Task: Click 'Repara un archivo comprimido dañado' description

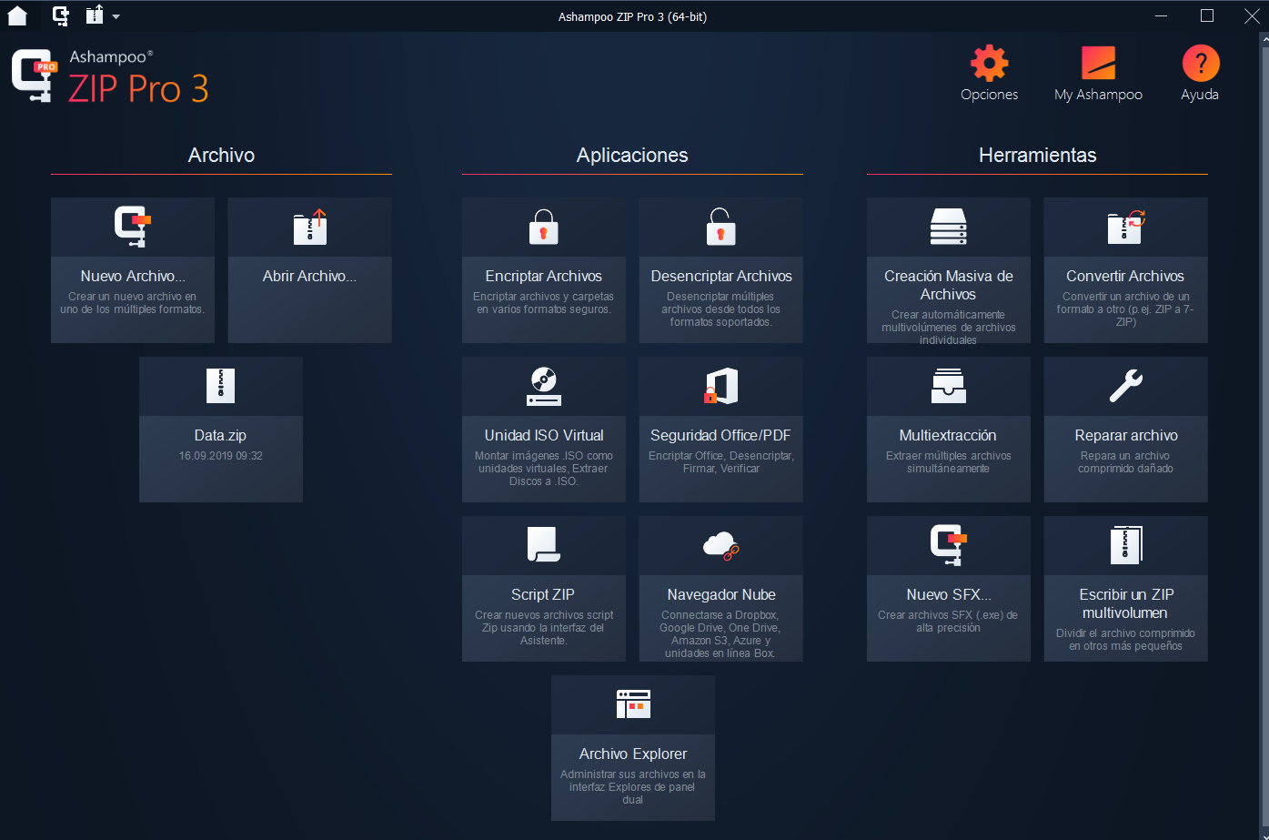Action: coord(1125,462)
